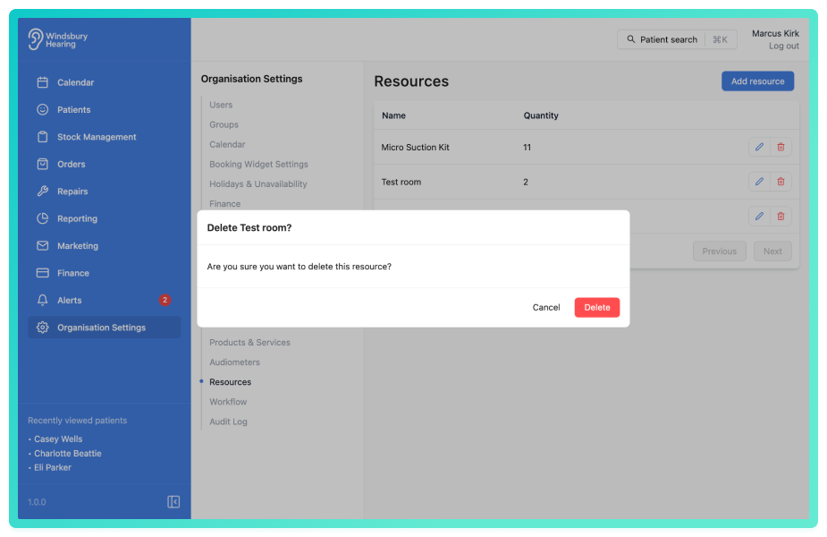
Task: Click the Name column header
Action: (x=393, y=115)
